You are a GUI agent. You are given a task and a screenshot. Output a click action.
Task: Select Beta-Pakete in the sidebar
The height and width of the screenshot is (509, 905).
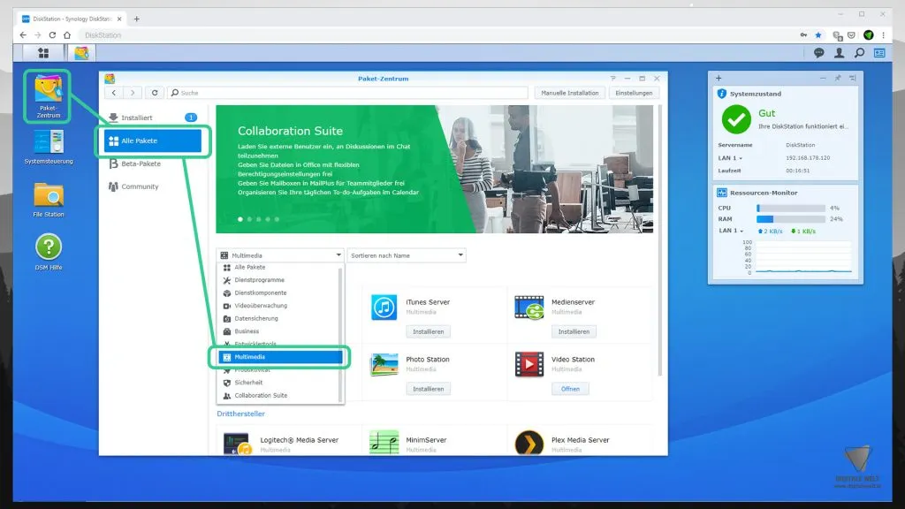(x=152, y=163)
